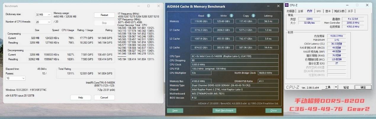The height and width of the screenshot is (119, 376).
Task: Expand the Number of CPU threads dropdown
Action: click(43, 22)
